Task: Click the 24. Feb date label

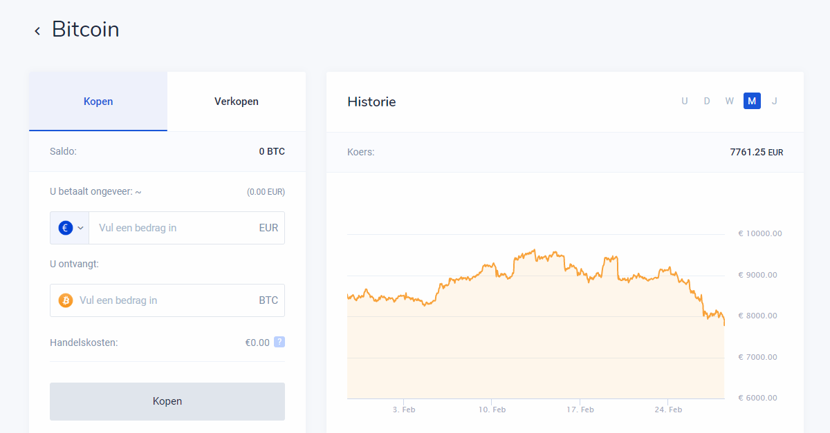Action: [x=668, y=410]
